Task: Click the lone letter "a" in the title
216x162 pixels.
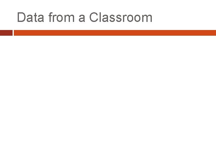Action: point(82,18)
